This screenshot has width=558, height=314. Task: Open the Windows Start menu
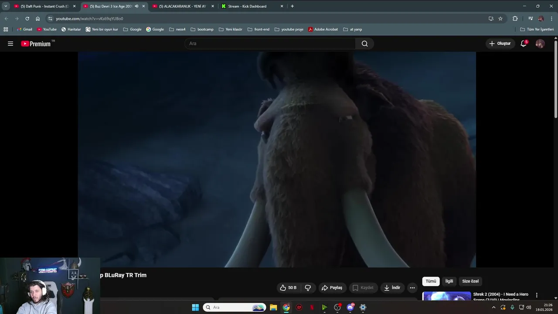pos(195,307)
